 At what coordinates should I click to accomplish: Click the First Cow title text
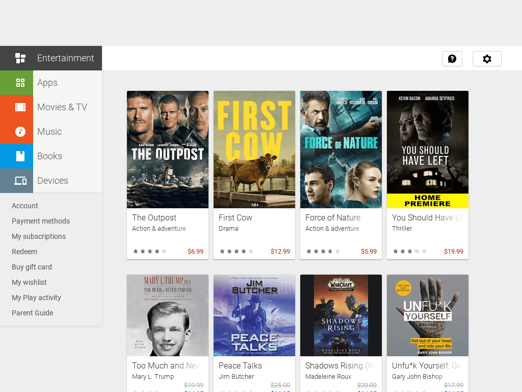pos(236,217)
